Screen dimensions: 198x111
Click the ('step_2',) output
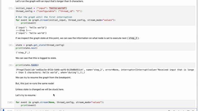tap(23, 53)
